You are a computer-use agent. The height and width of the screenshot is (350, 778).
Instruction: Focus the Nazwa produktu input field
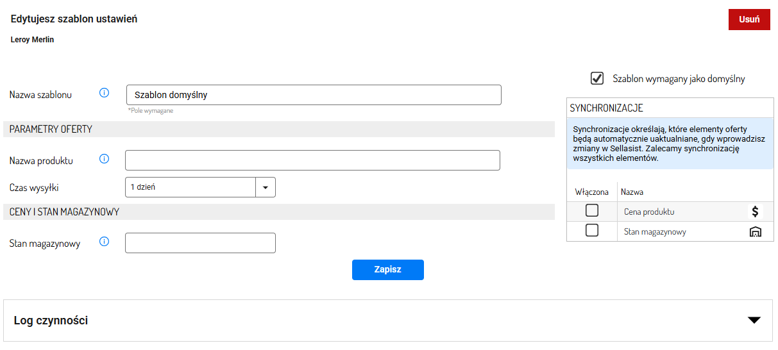(x=312, y=160)
